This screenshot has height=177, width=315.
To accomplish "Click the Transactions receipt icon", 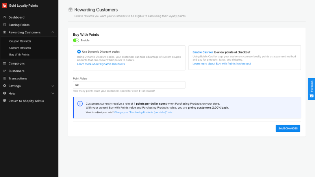I will tap(5, 78).
